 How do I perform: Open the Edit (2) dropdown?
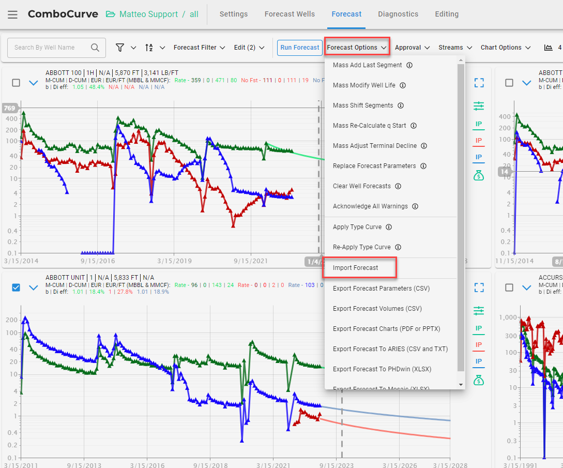coord(249,48)
